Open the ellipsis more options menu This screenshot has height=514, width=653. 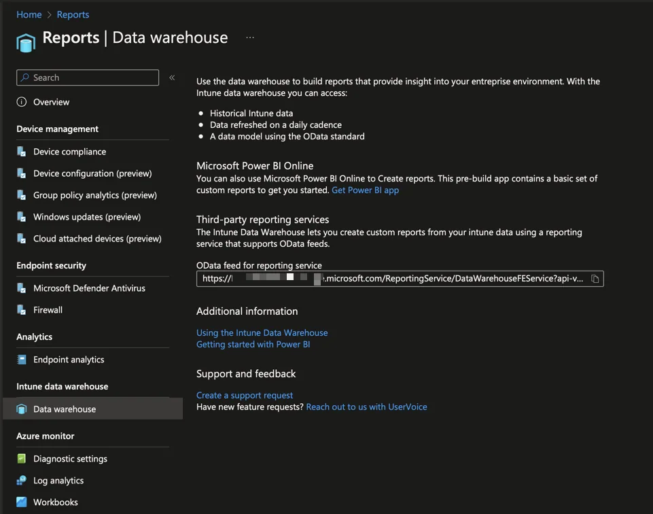250,37
